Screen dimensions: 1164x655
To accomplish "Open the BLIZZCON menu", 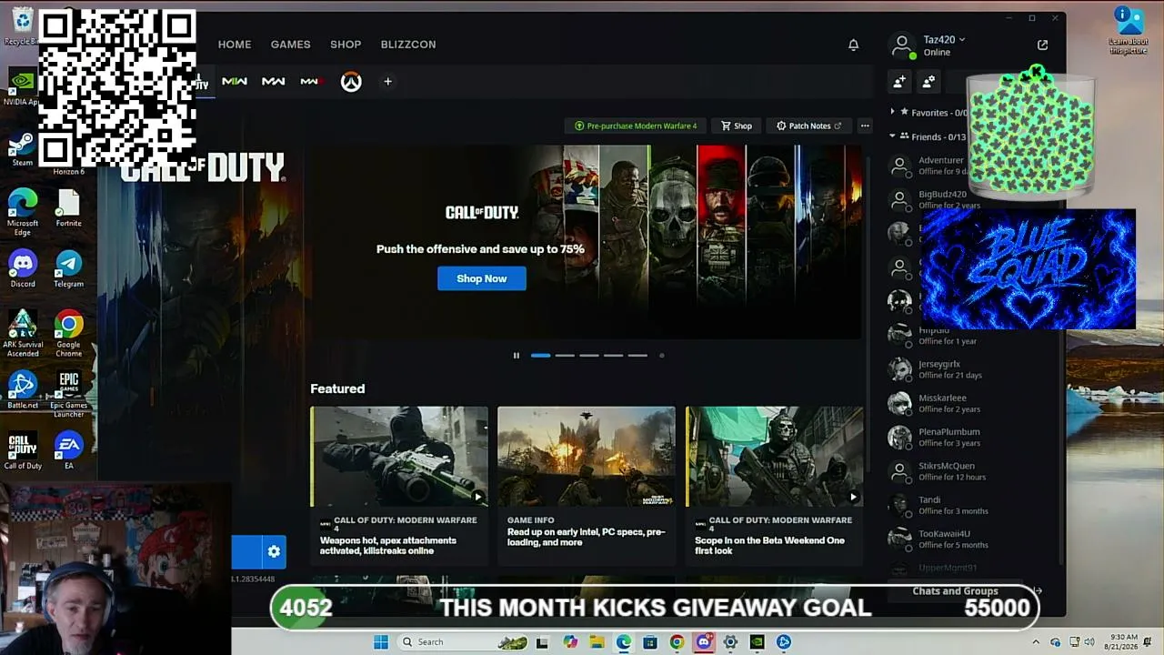I will coord(408,45).
